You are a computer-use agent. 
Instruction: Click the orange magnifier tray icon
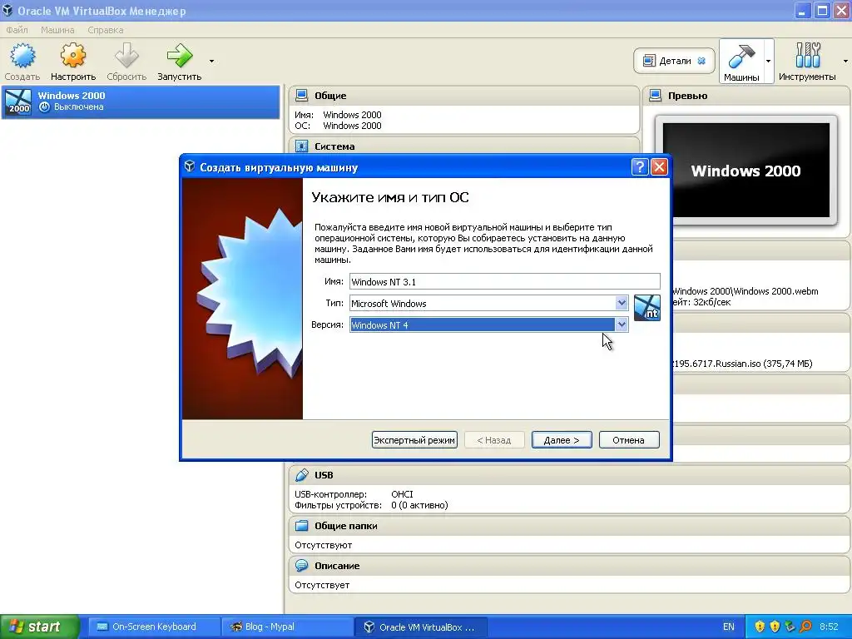click(x=805, y=627)
